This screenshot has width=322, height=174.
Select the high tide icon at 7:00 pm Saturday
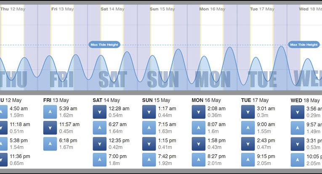click(100, 159)
